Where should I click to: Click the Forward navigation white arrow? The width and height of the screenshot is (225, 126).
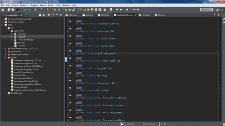point(127,10)
